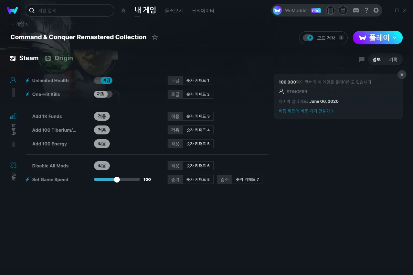Toggle Unlimited Health off
This screenshot has height=275, width=413.
point(103,80)
